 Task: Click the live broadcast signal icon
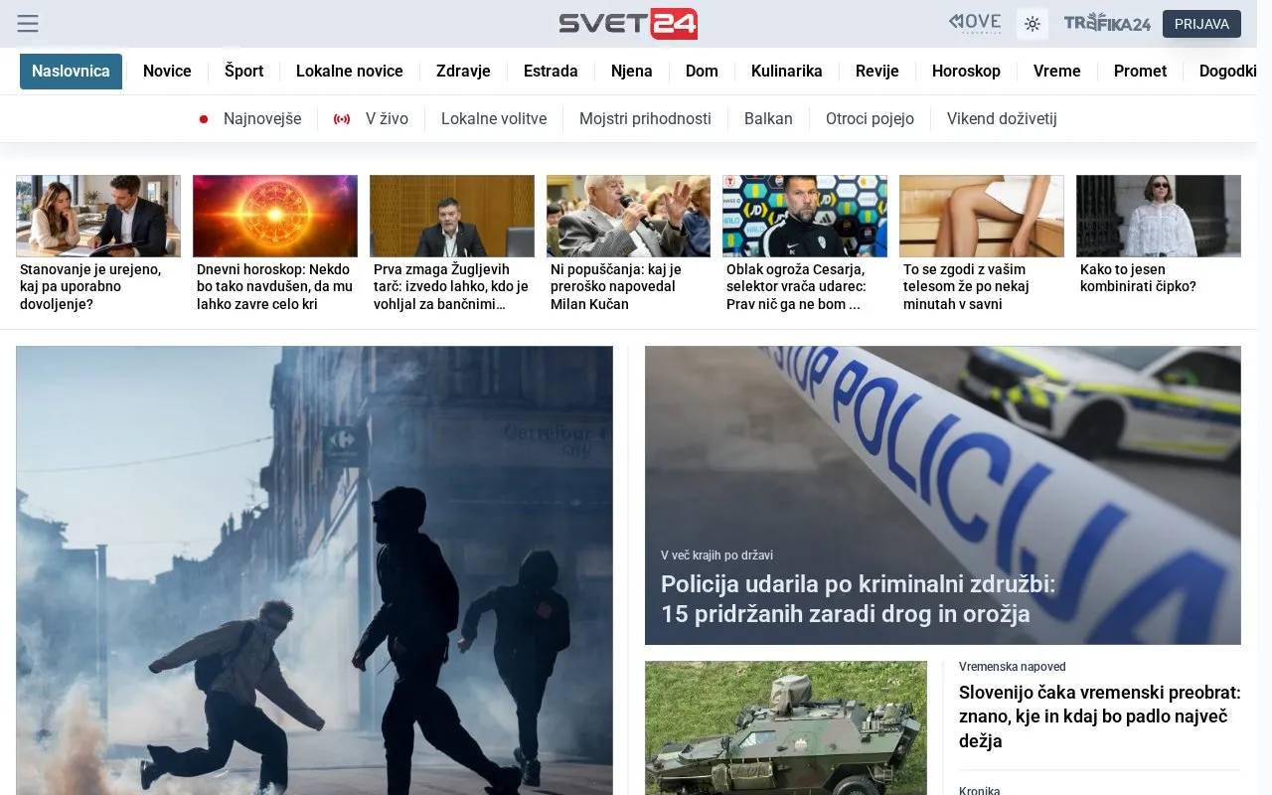click(x=342, y=119)
